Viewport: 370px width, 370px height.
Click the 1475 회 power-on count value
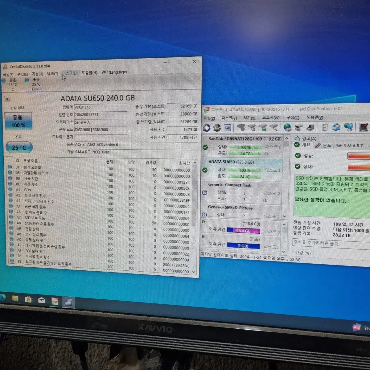pyautogui.click(x=183, y=130)
